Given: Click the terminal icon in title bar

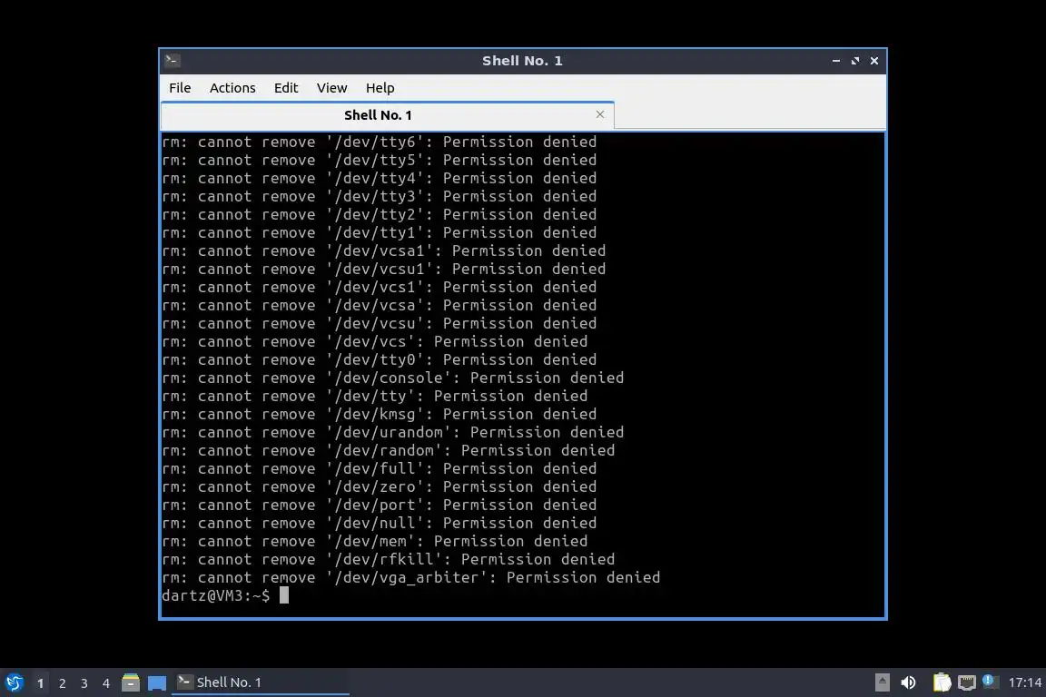Looking at the screenshot, I should tap(173, 61).
